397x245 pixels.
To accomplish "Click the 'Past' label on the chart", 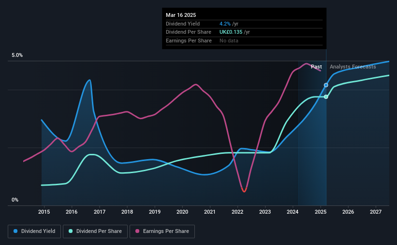I will (x=316, y=67).
